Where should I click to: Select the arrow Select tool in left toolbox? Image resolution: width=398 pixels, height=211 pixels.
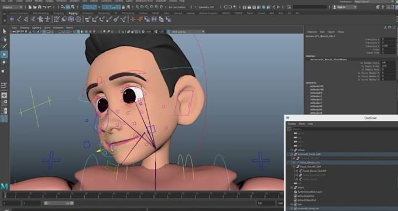click(4, 31)
